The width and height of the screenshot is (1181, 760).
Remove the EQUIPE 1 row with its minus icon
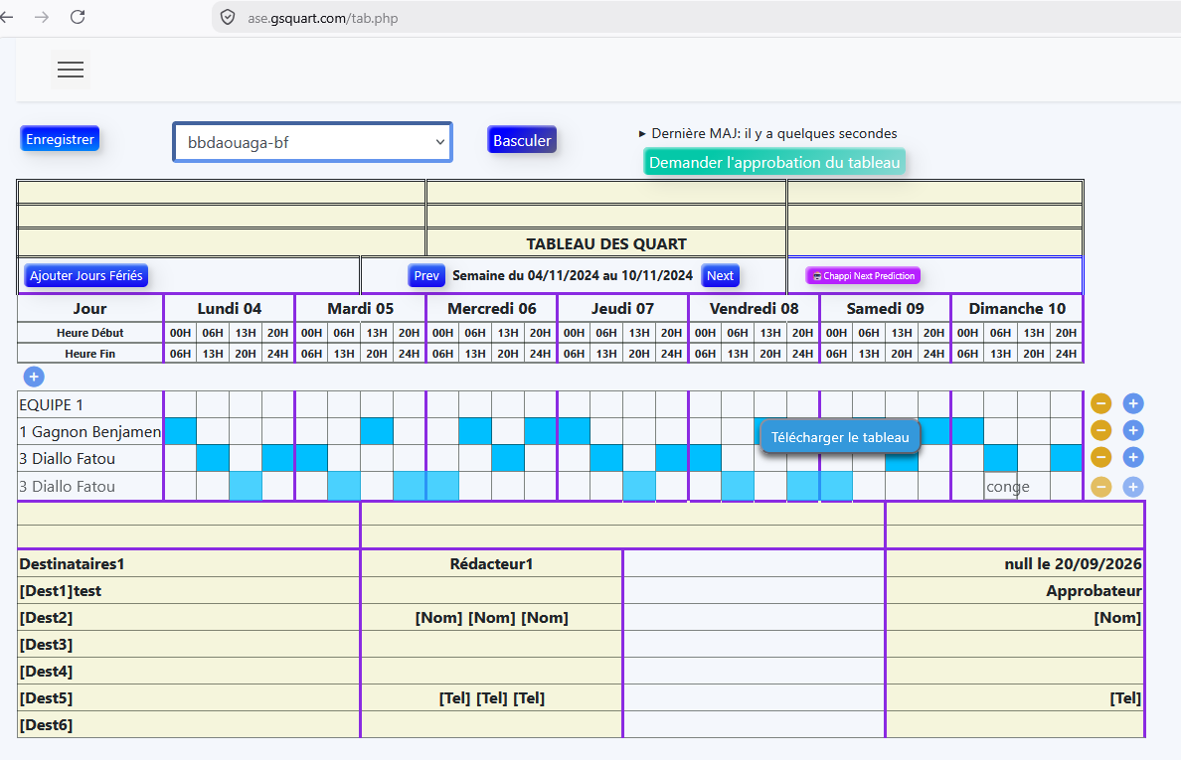coord(1101,403)
